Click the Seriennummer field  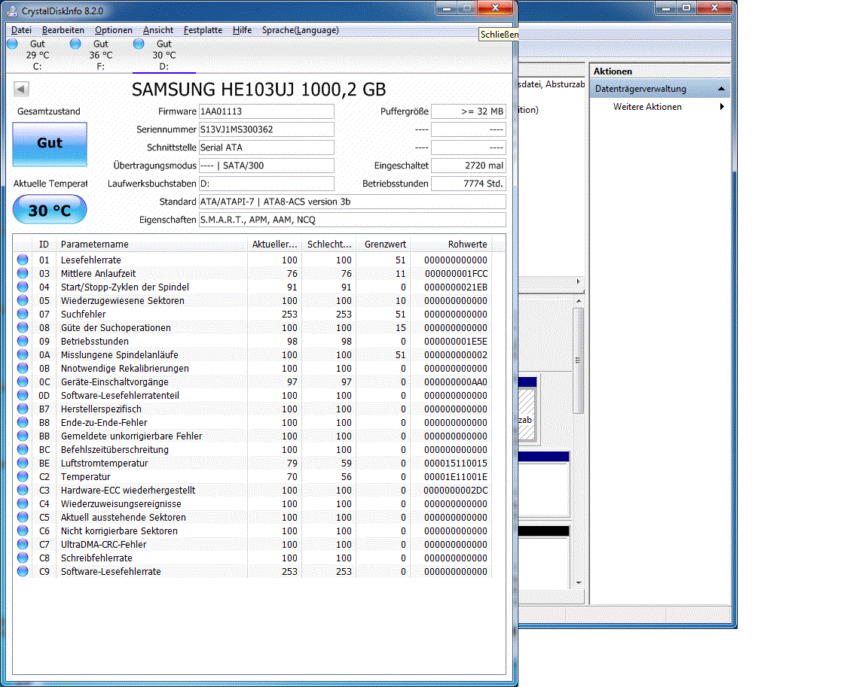266,129
